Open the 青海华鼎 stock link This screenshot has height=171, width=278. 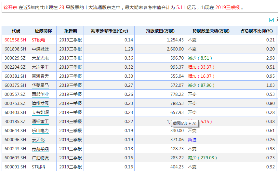pos(40,149)
